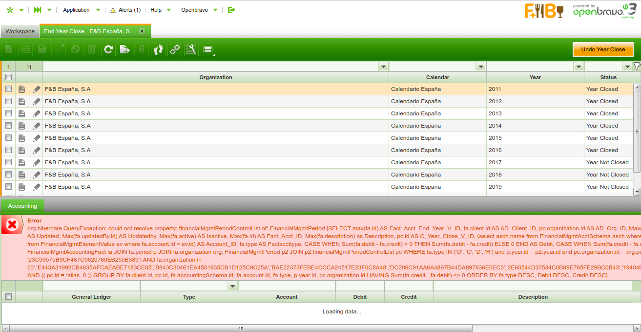
Task: Expand the Application menu arrow
Action: point(98,10)
